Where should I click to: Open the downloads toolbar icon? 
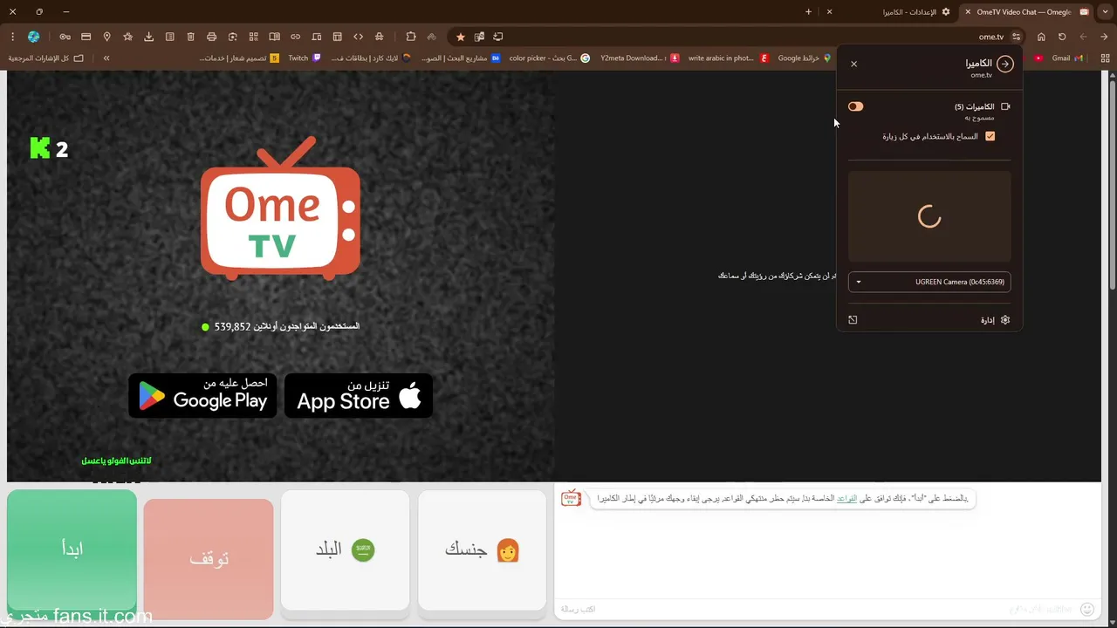pos(148,37)
